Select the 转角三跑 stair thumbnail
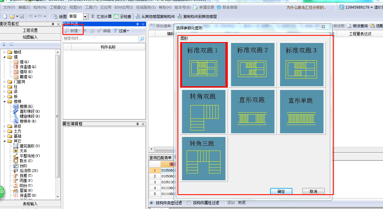This screenshot has height=209, width=383. [x=203, y=158]
